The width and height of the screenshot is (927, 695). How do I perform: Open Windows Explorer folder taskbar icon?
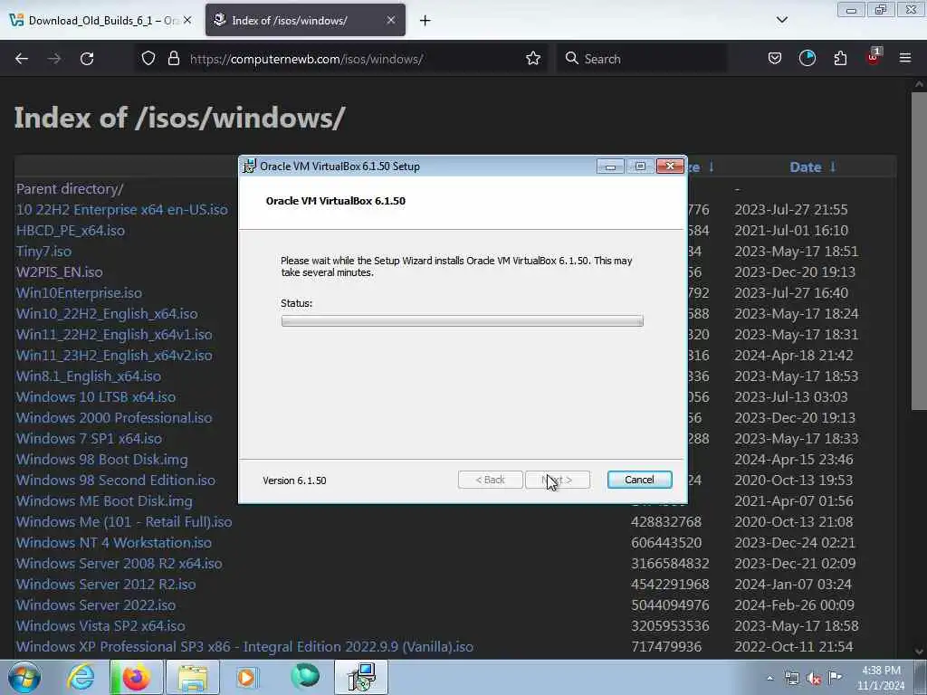click(193, 677)
